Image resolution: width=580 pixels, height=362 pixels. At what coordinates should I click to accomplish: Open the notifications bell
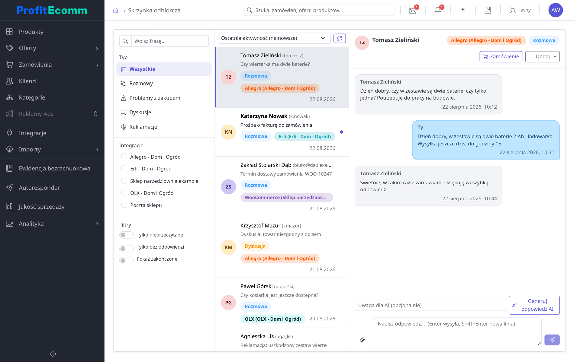click(438, 10)
